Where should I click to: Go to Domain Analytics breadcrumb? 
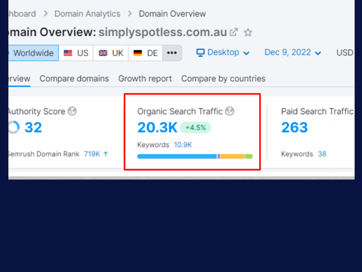click(x=87, y=14)
